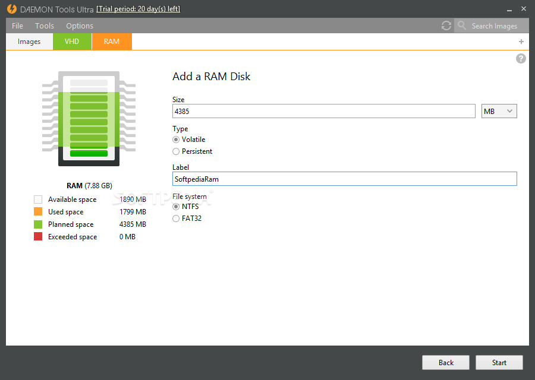Click the '1799 MB' used value
535x380 pixels.
(x=133, y=211)
